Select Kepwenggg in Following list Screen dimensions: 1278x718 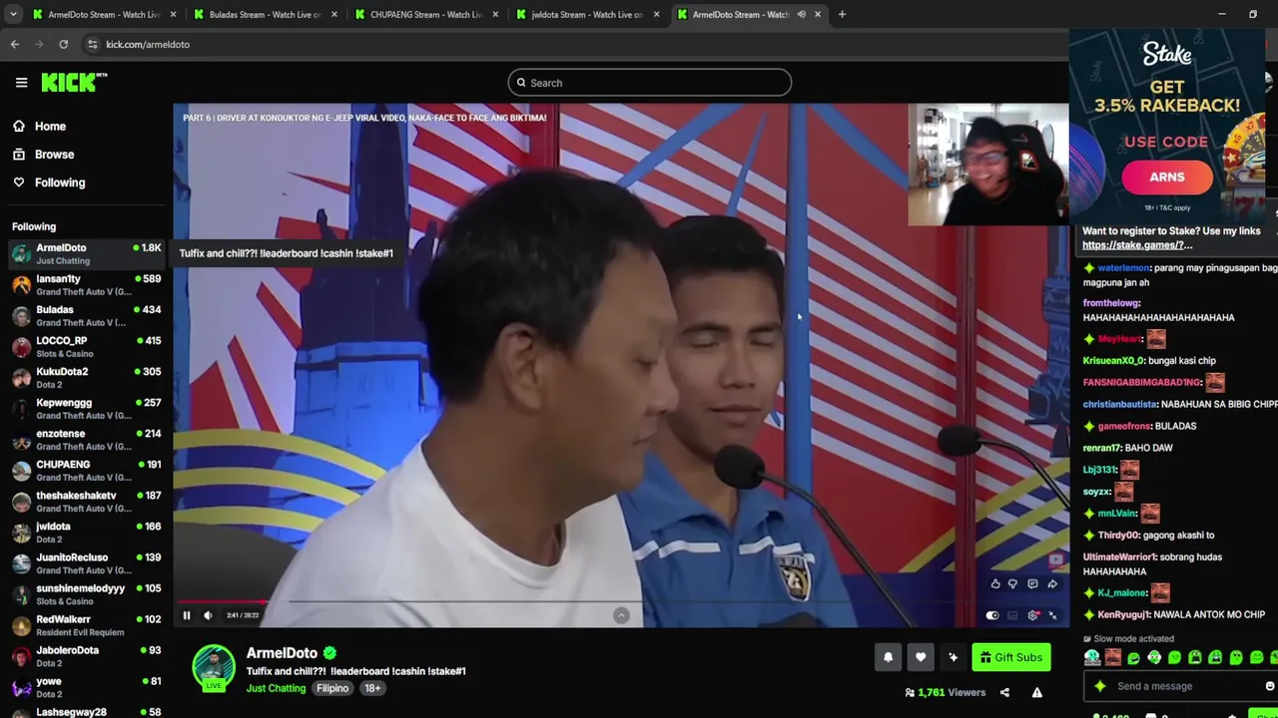point(86,409)
